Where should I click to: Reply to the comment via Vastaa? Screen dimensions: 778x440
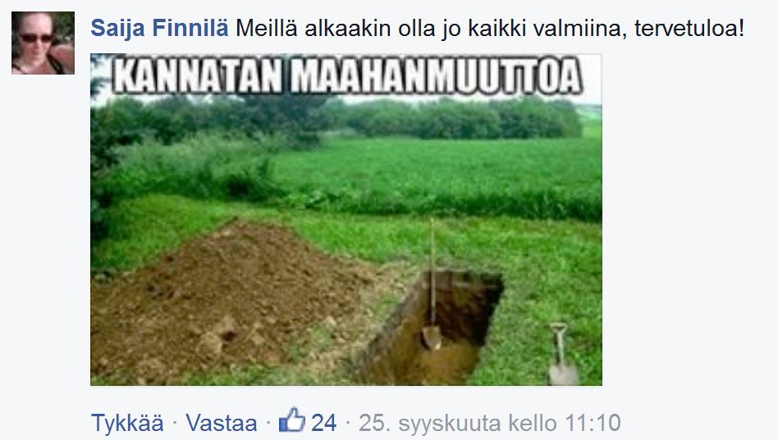click(x=222, y=423)
